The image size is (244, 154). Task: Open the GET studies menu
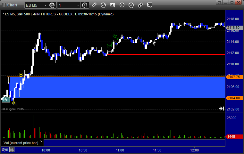pos(113,5)
